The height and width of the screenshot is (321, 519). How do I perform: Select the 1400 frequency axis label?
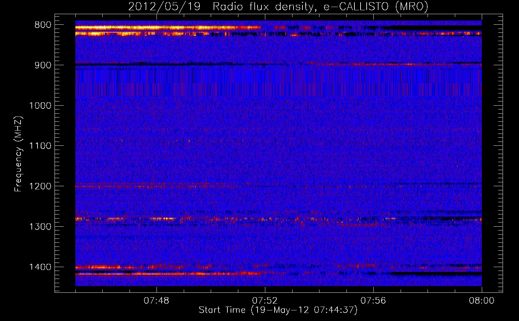tap(40, 267)
